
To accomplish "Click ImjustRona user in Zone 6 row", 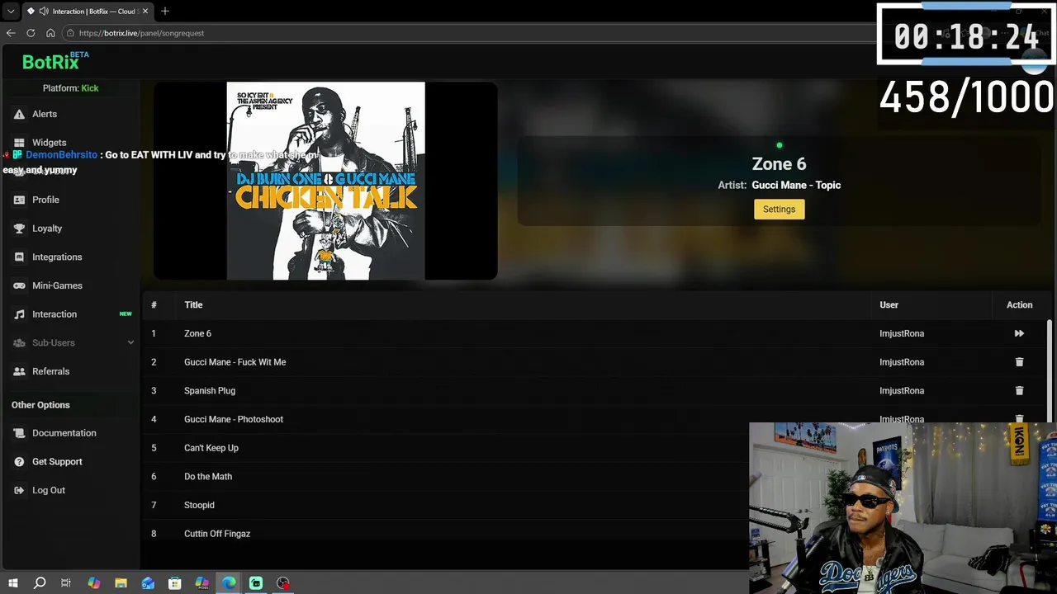I will (x=902, y=333).
